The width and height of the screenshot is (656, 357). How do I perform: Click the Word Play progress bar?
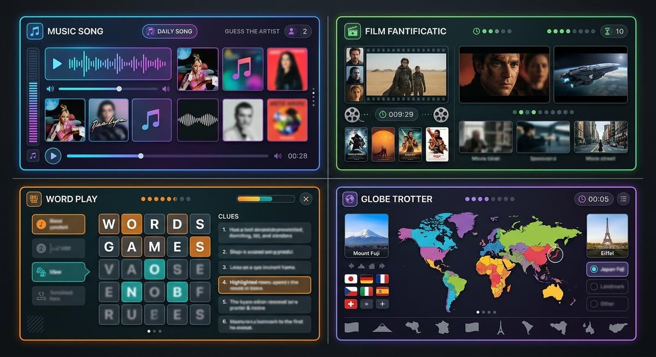coord(266,199)
